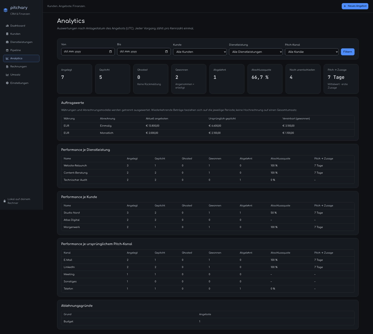Expand the Dienstleistung dropdown
This screenshot has width=373, height=334.
coord(256,52)
